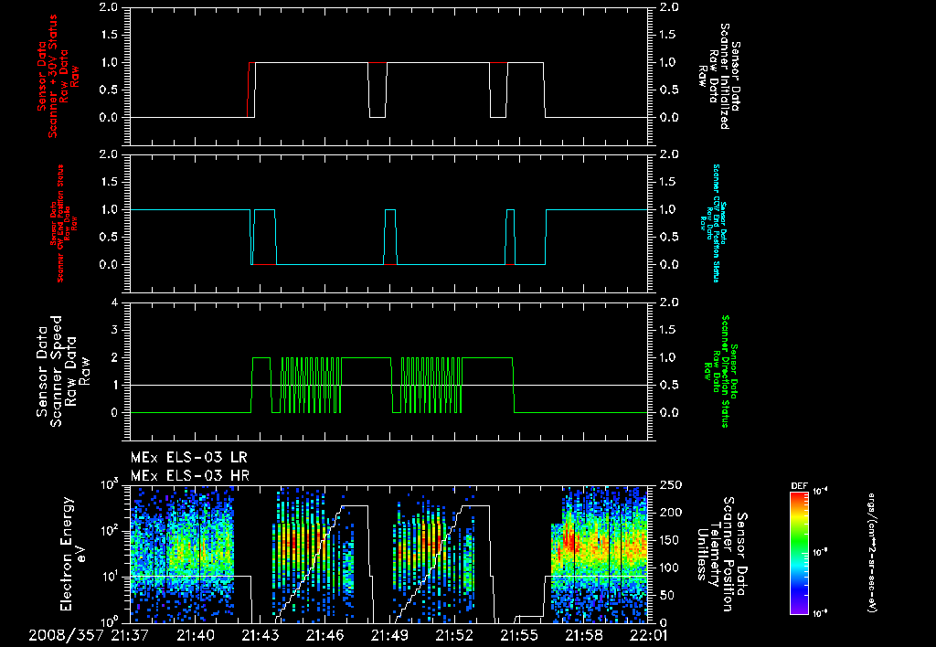Click the electron spectrogram data near 21:40
The height and width of the screenshot is (647, 936).
point(182,554)
